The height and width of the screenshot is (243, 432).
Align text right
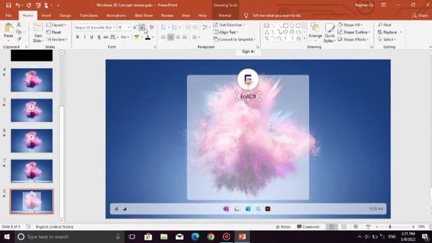point(178,37)
